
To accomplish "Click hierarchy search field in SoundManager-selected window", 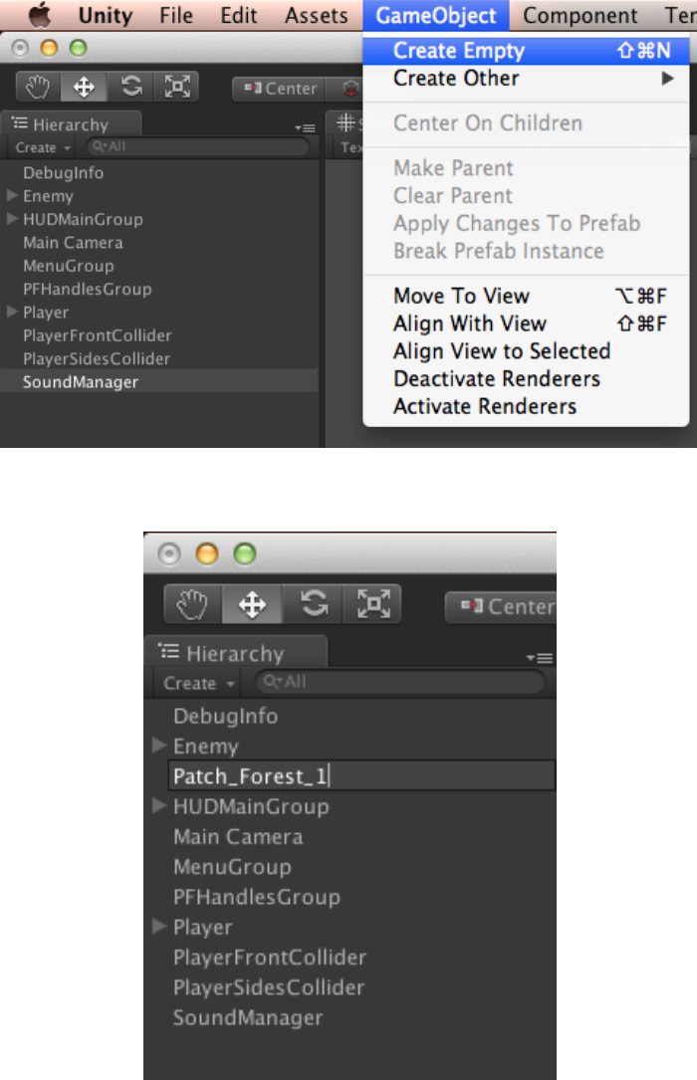I will 198,146.
